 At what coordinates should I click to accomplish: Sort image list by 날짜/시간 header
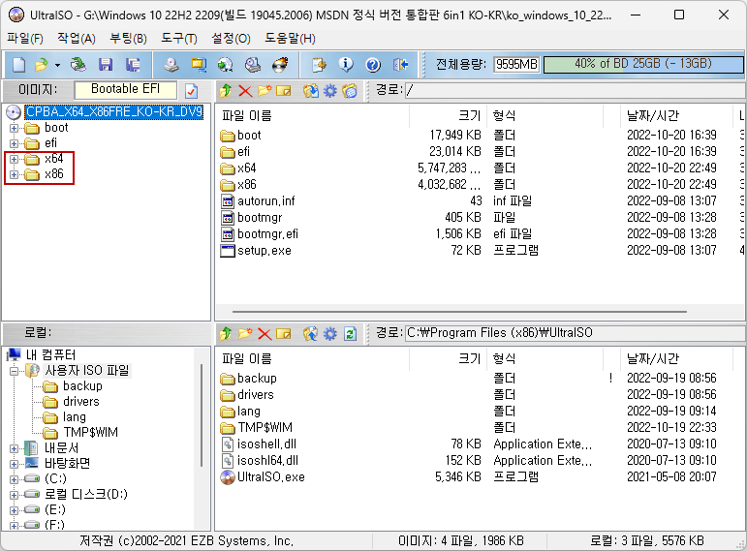[x=676, y=115]
